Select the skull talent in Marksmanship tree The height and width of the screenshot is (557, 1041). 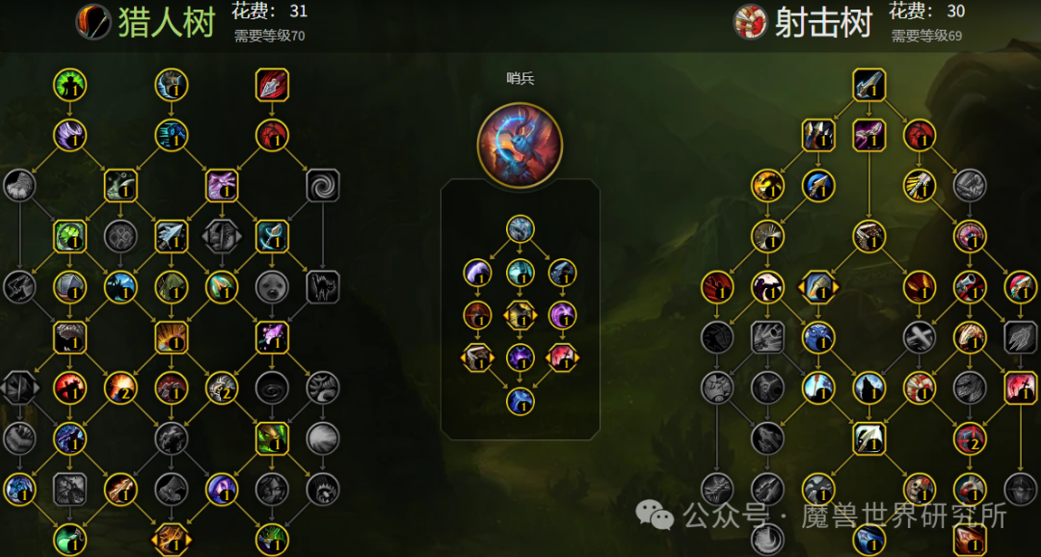[920, 489]
